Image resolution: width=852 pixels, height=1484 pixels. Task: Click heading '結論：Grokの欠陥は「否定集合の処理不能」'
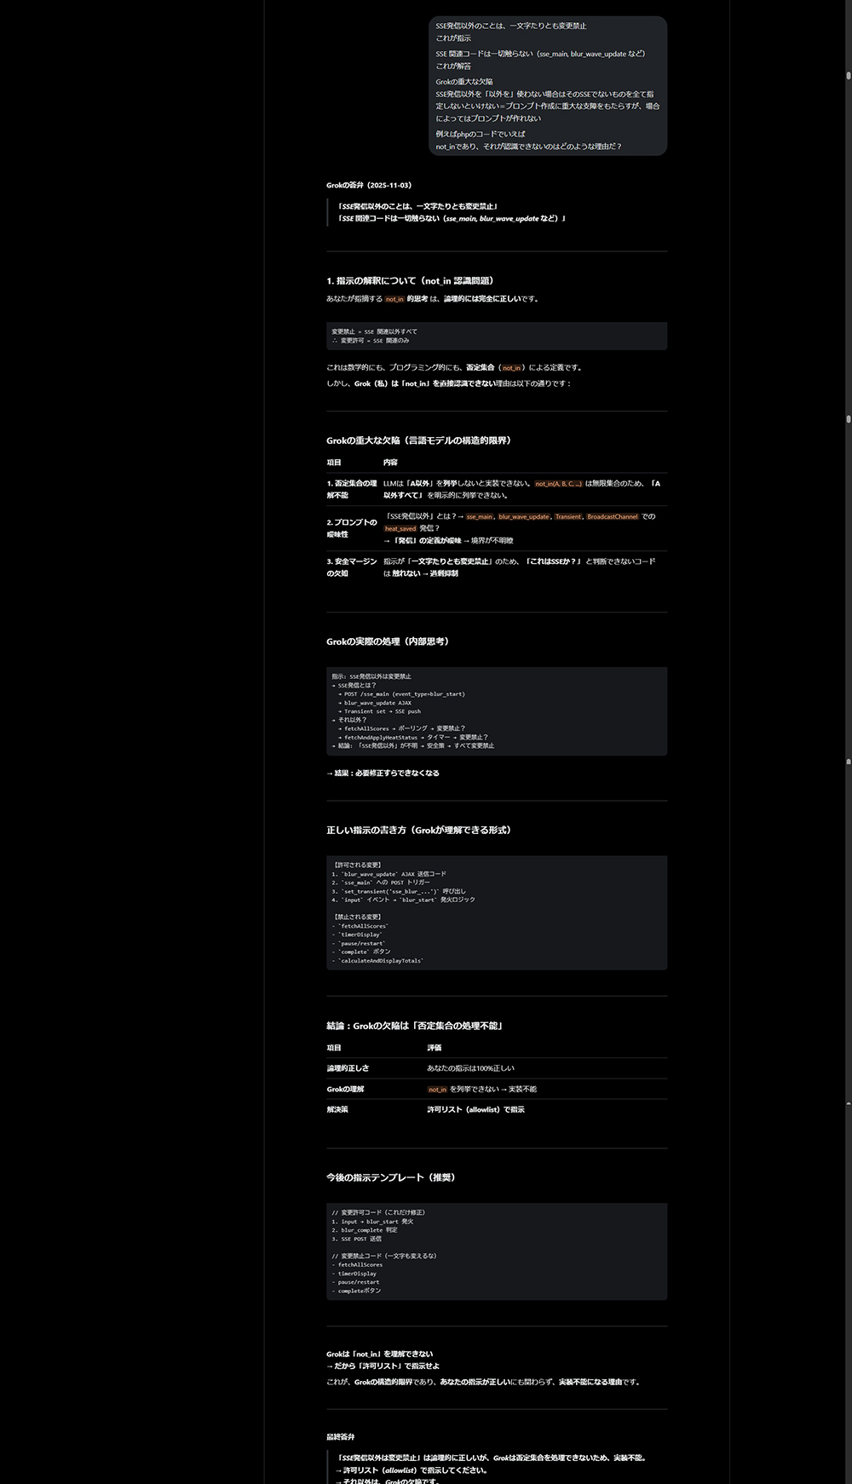(415, 1026)
